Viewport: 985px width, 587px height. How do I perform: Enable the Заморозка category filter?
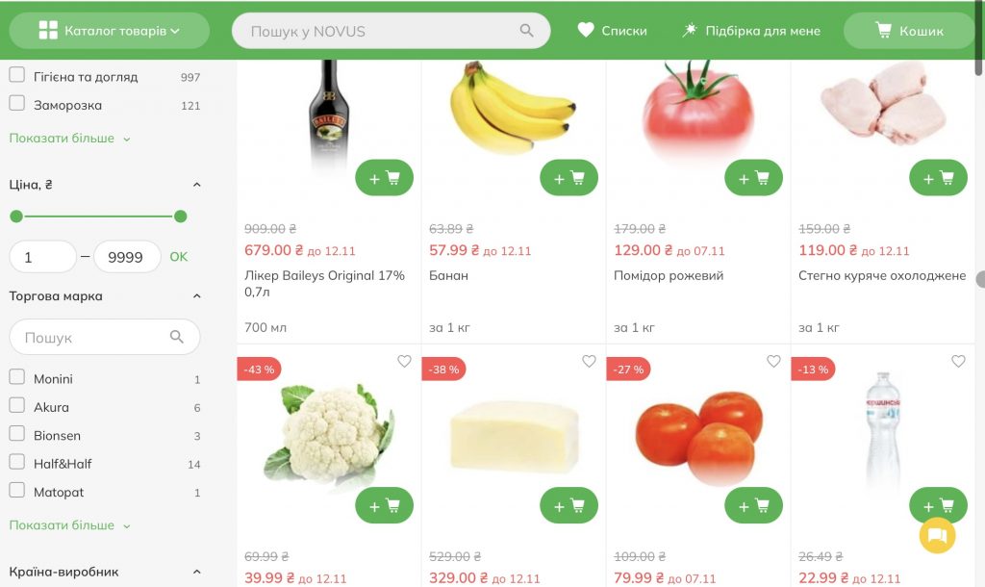coord(17,103)
